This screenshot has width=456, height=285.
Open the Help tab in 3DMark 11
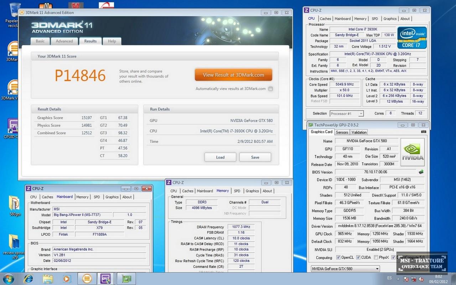(x=112, y=41)
